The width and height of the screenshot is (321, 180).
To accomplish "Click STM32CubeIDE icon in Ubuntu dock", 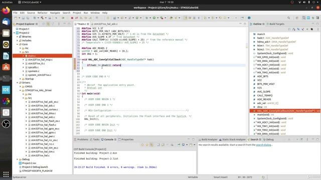I will click(x=6, y=90).
